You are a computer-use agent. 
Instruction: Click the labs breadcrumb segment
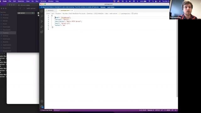tap(107, 13)
